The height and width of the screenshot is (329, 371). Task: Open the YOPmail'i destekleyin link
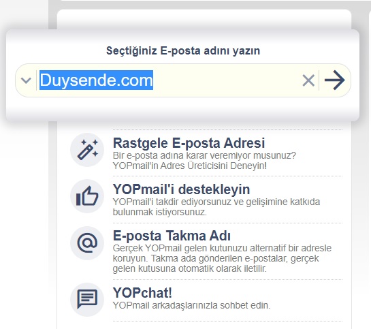pos(181,189)
